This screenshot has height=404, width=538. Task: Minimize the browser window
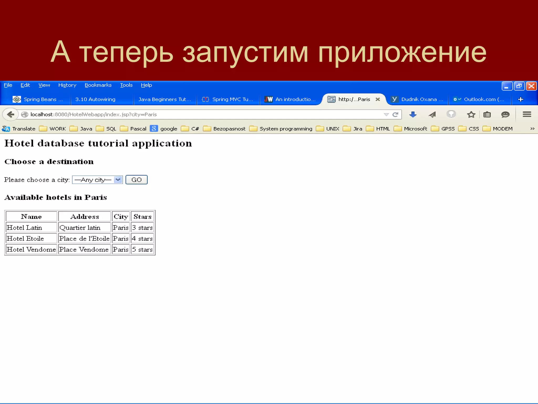pyautogui.click(x=507, y=86)
